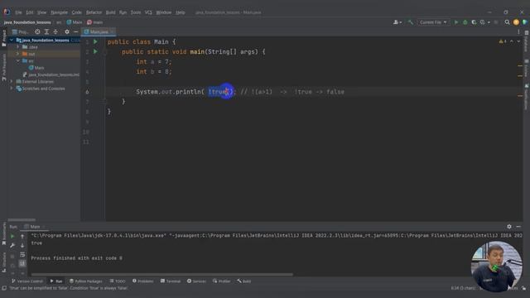Run with Coverage icon in toolbar
Image resolution: width=530 pixels, height=298 pixels.
pyautogui.click(x=474, y=22)
